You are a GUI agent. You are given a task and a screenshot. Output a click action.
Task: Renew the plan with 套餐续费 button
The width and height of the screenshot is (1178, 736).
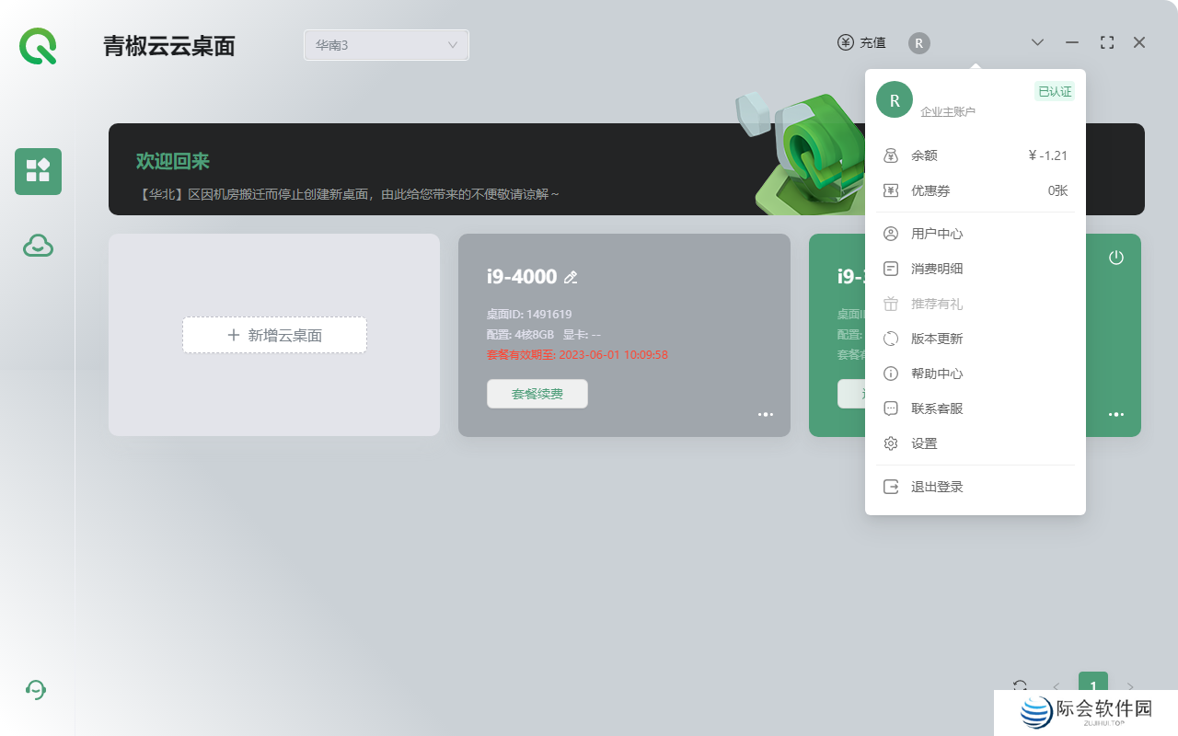(x=537, y=394)
